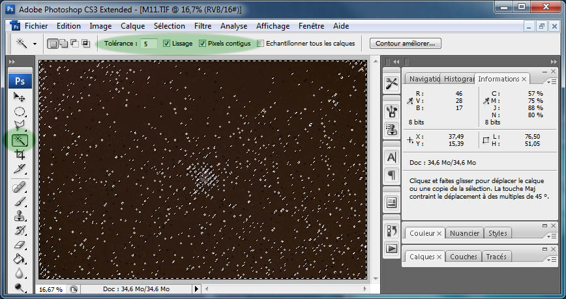
Task: Select the Dodge tool
Action: [20, 287]
